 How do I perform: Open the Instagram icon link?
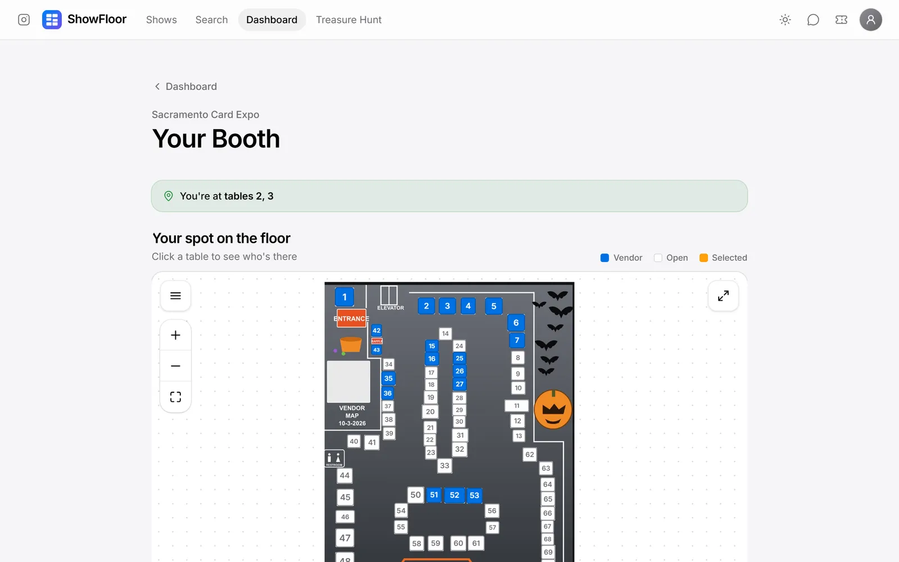[24, 20]
